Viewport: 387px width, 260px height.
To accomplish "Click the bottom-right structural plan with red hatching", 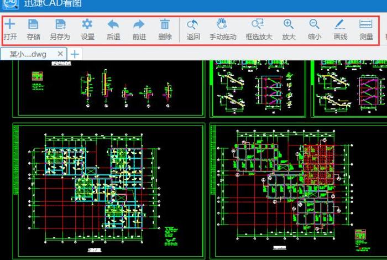I will [x=299, y=191].
